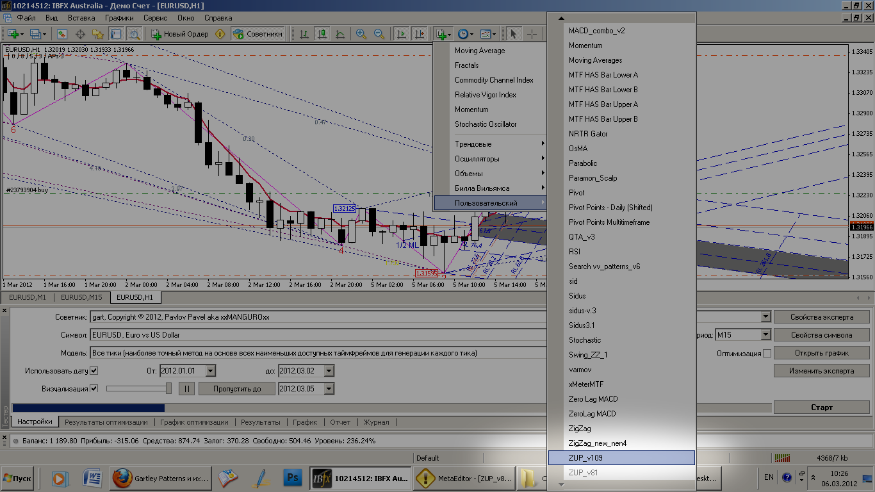875x492 pixels.
Task: Click the Zoom In magnifier icon
Action: pos(361,34)
